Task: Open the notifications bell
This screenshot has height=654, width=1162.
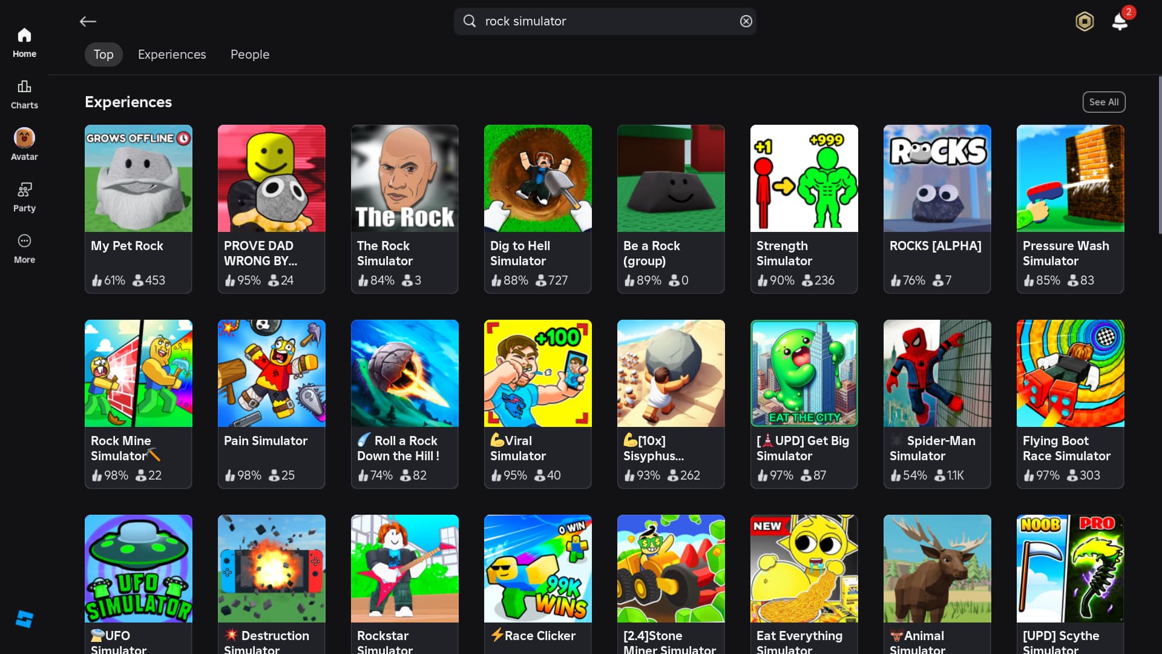Action: click(1120, 22)
